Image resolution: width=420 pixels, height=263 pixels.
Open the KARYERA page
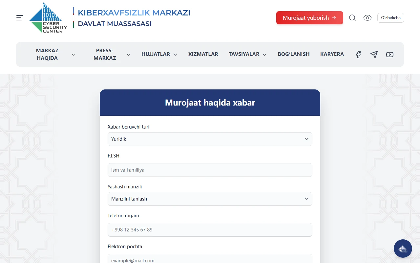(x=332, y=54)
